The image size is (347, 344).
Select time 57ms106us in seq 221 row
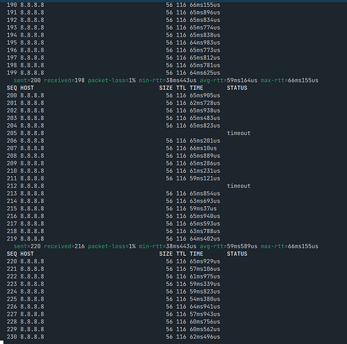[204, 269]
